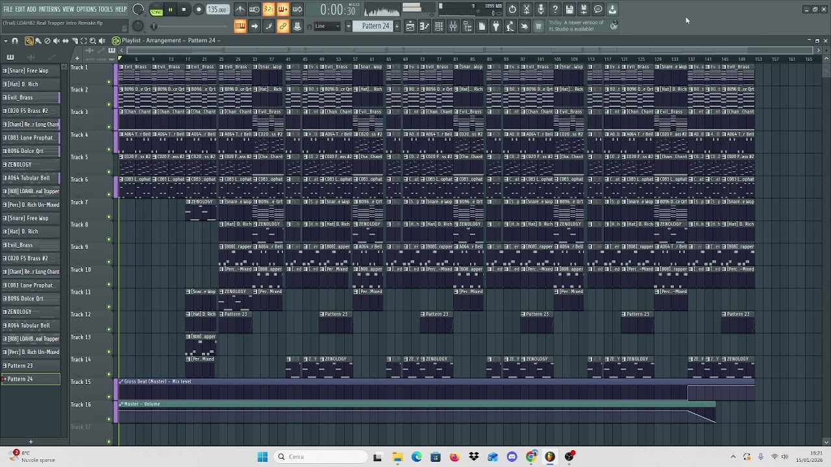831x467 pixels.
Task: Open the chat speech bubble icon
Action: pyautogui.click(x=598, y=9)
